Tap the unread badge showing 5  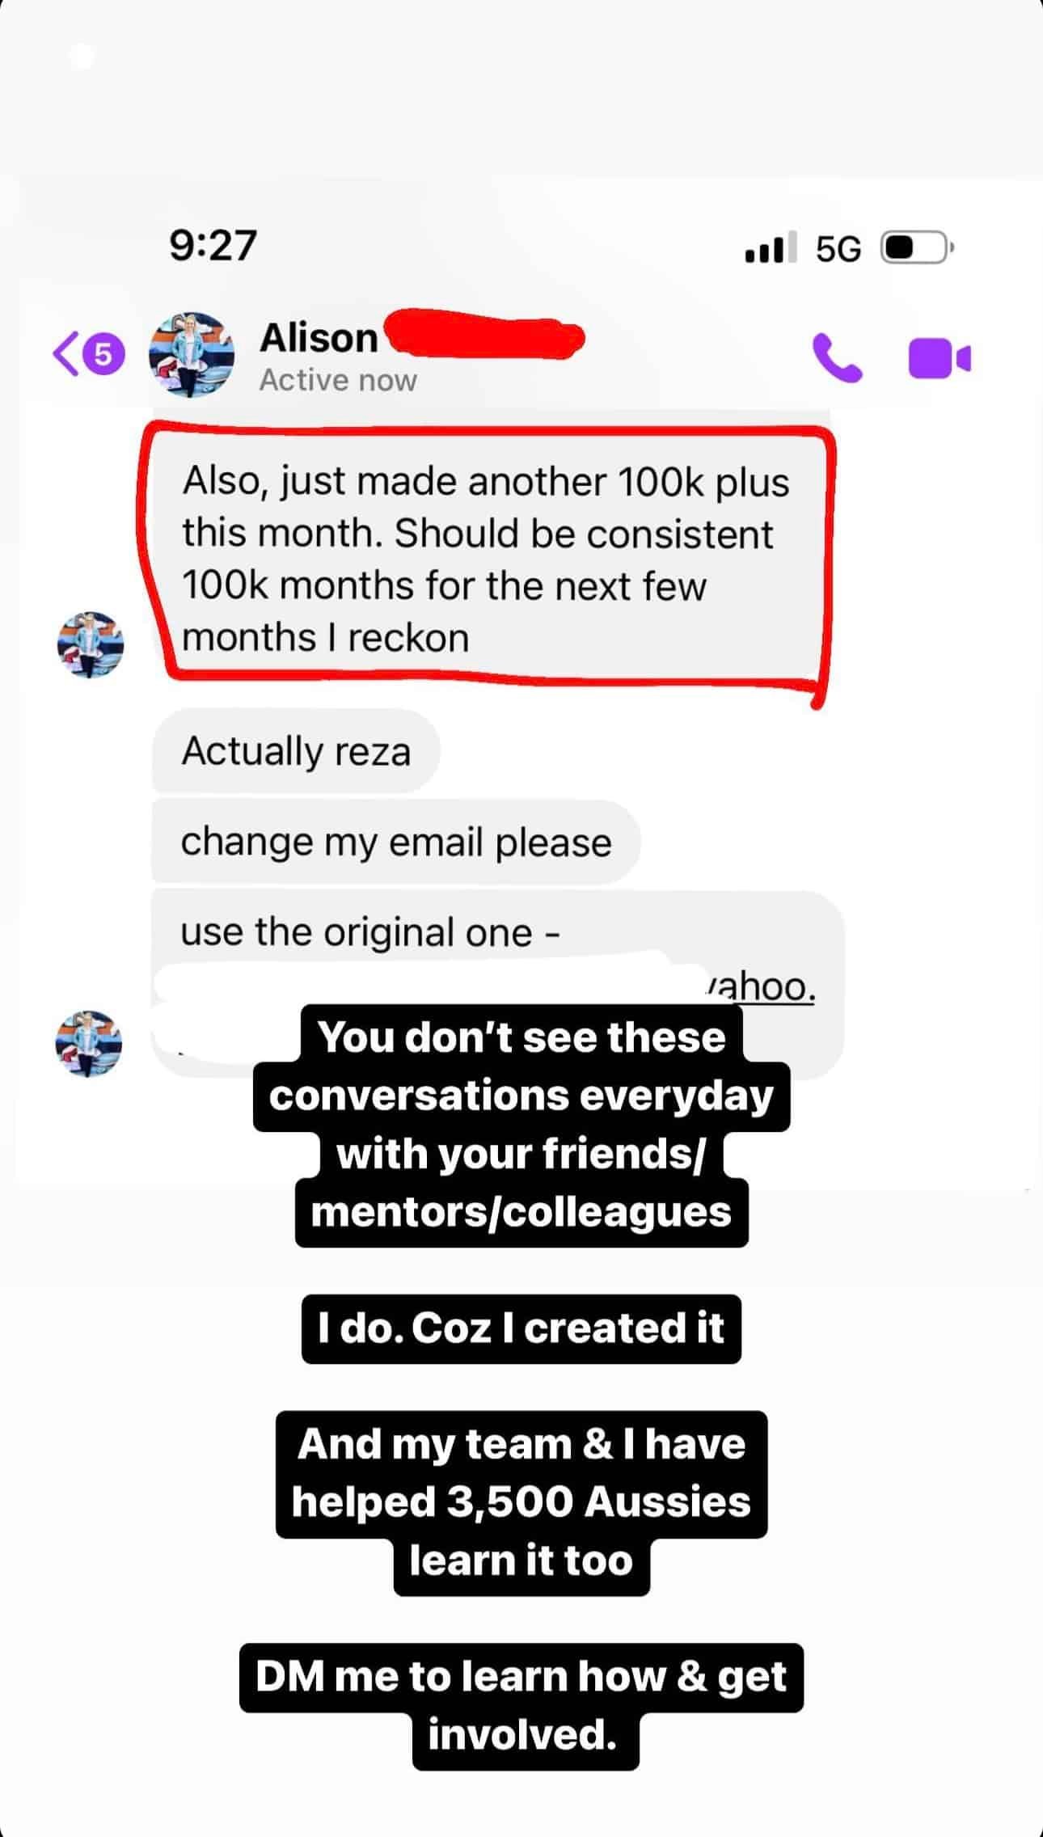(103, 354)
